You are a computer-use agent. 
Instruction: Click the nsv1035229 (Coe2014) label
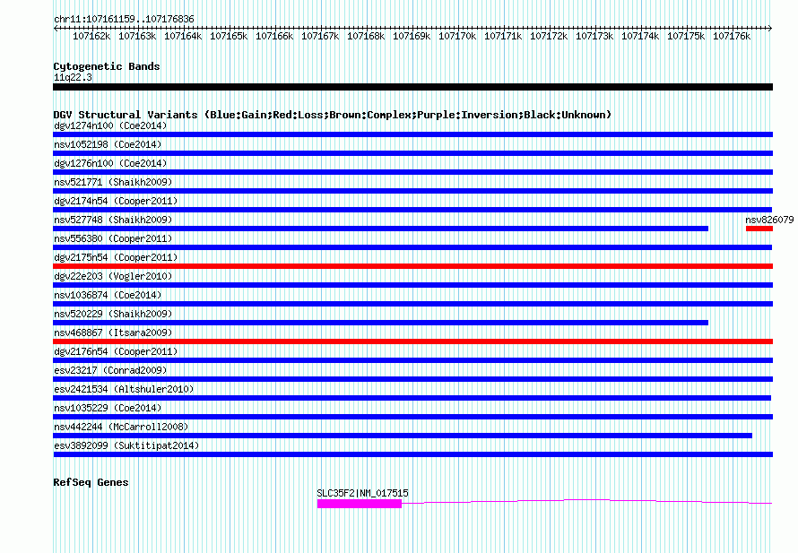click(x=108, y=408)
